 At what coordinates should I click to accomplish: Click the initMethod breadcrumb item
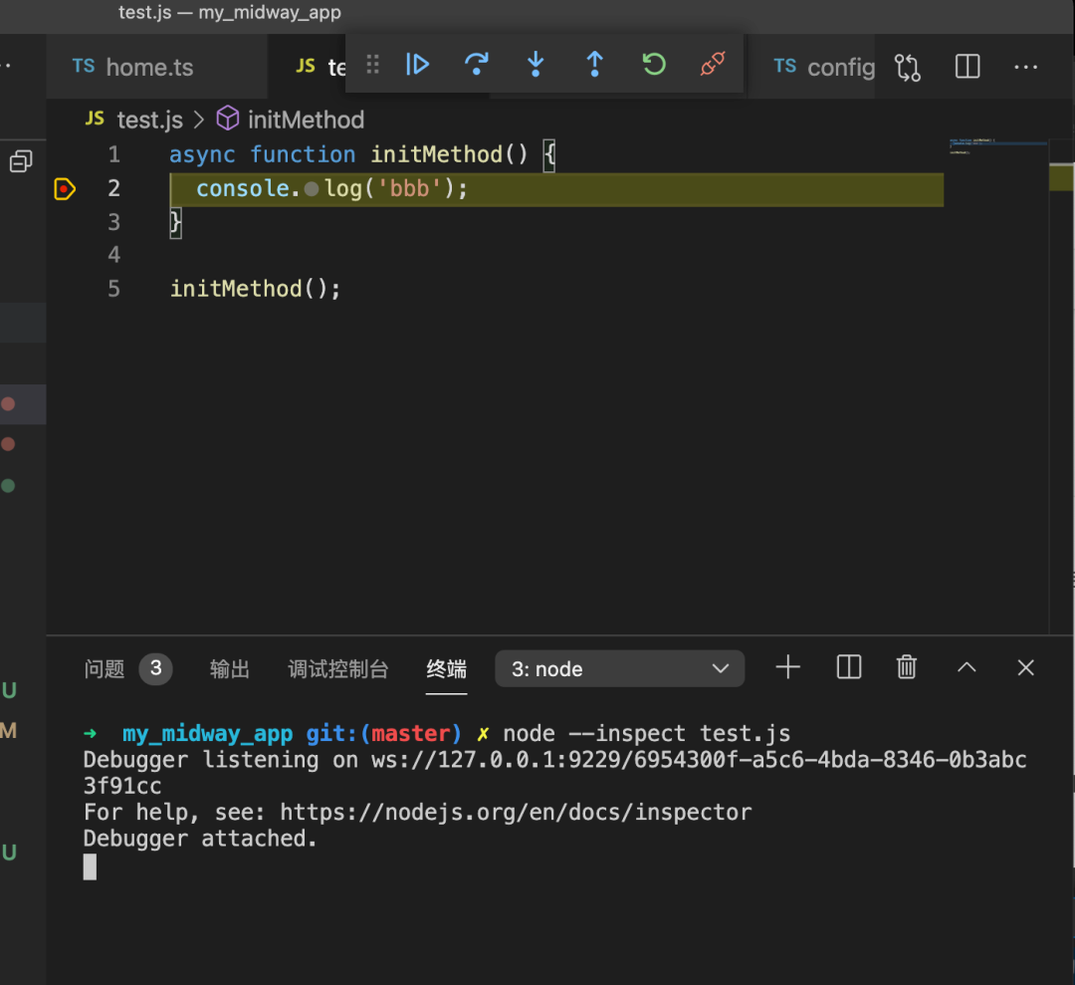point(306,120)
